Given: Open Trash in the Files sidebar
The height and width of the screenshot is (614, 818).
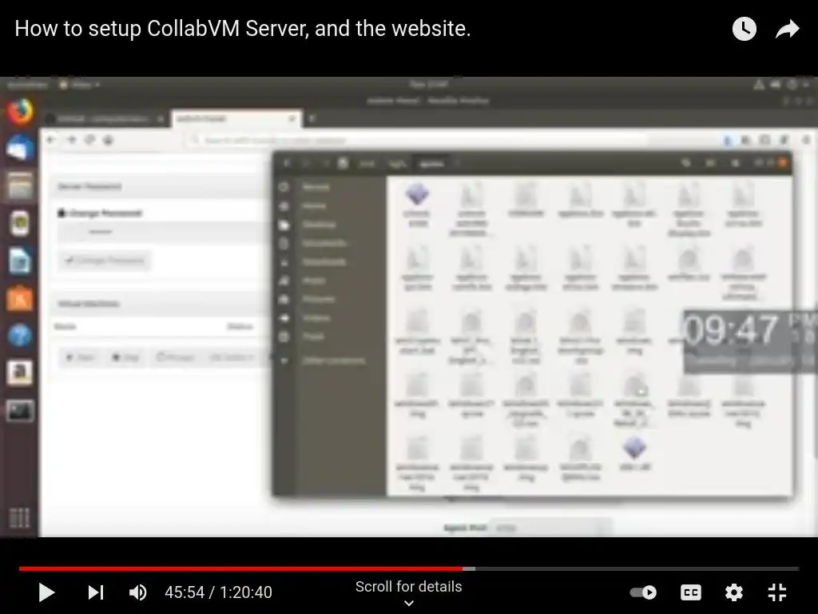Looking at the screenshot, I should point(313,337).
